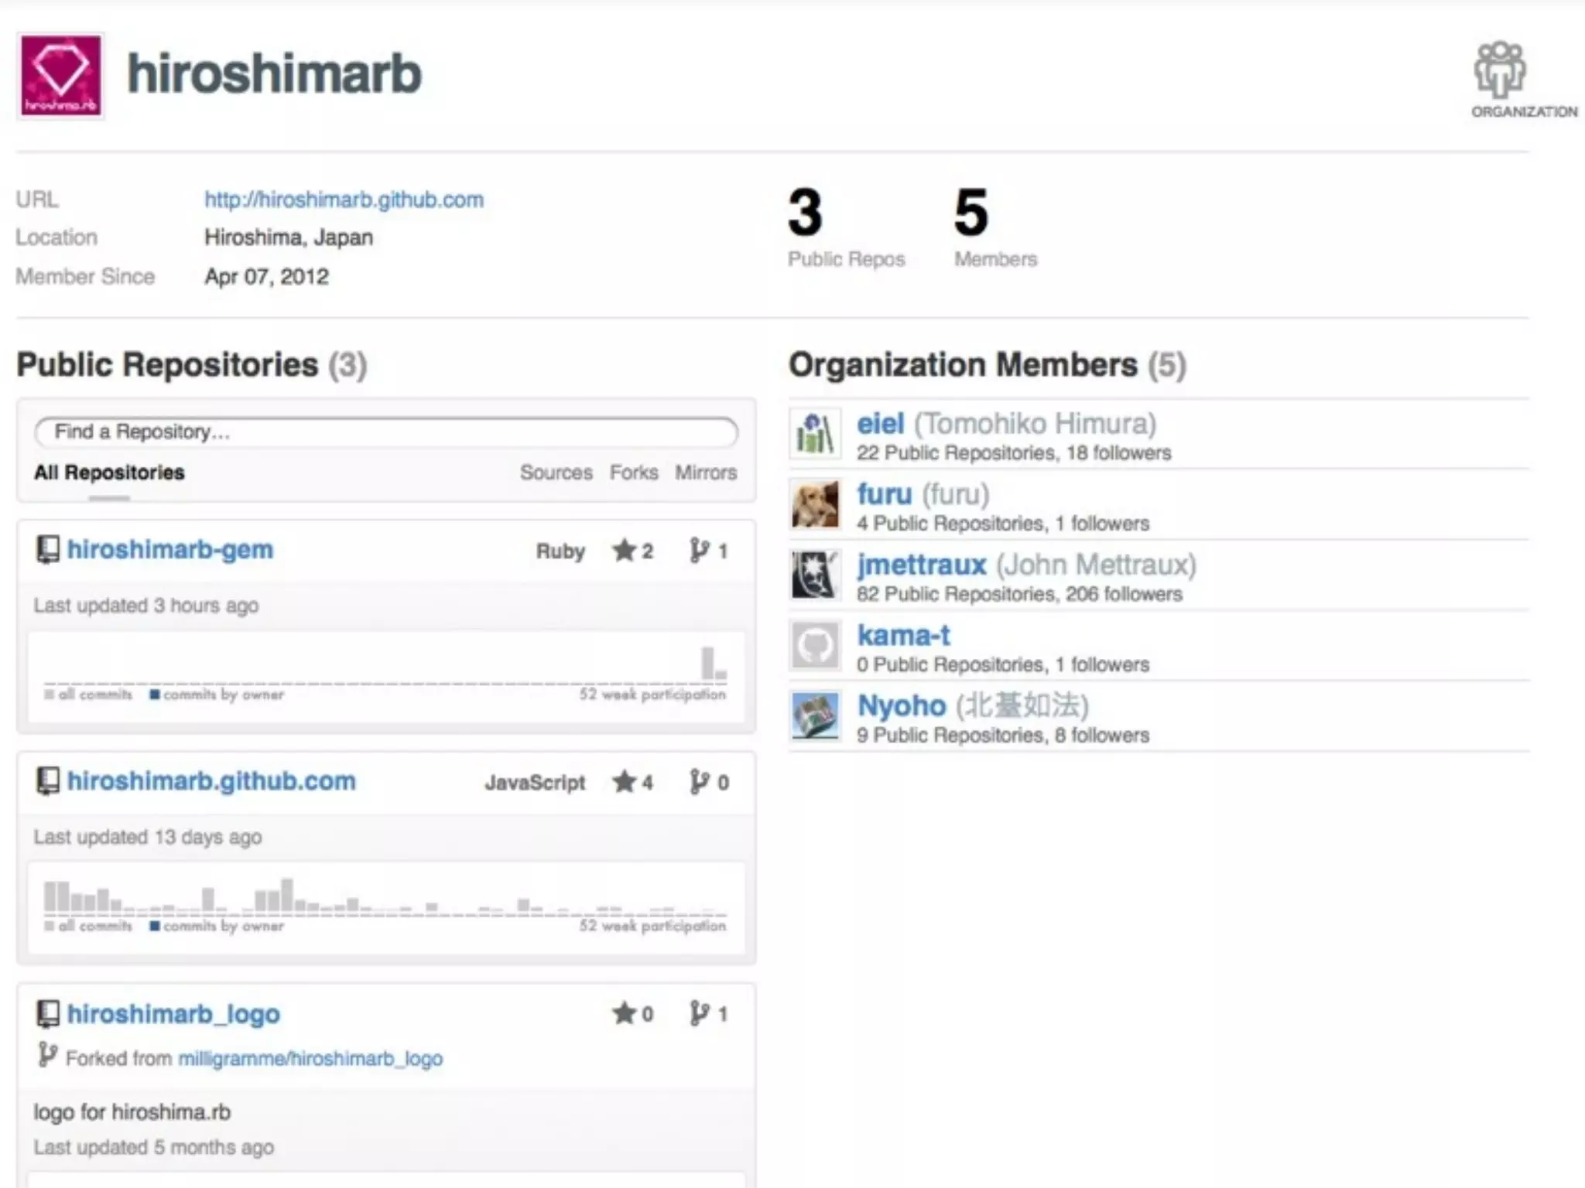This screenshot has width=1585, height=1188.
Task: Click eiel member avatar thumbnail
Action: click(815, 433)
